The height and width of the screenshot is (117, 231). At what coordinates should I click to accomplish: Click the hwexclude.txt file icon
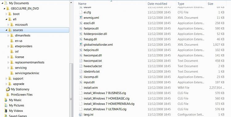81,66
